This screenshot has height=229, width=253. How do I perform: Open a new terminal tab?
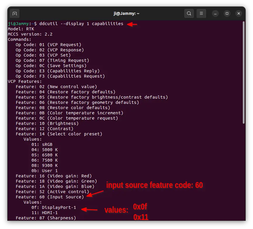pos(15,13)
